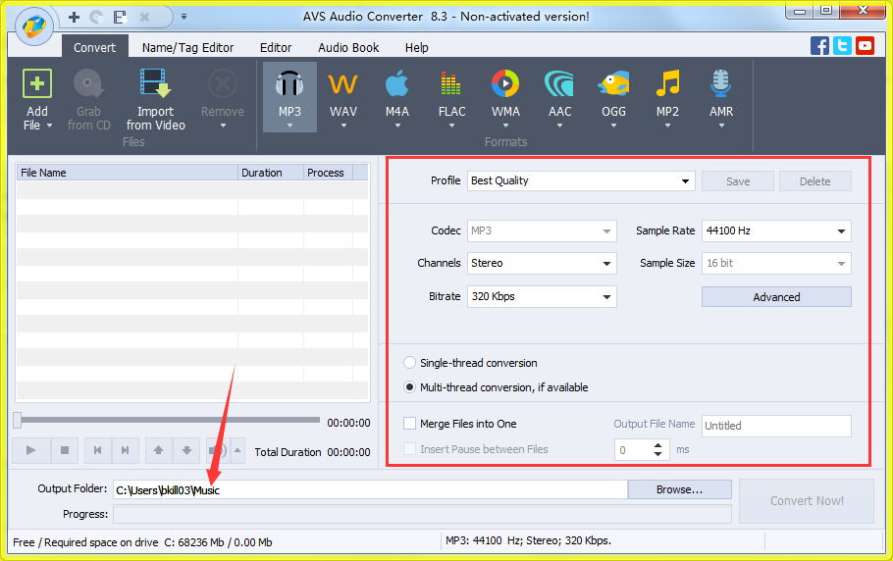Open the Codec dropdown showing MP3

point(542,231)
